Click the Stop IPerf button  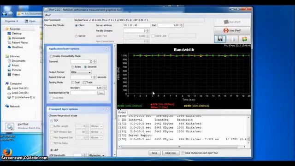(x=232, y=30)
